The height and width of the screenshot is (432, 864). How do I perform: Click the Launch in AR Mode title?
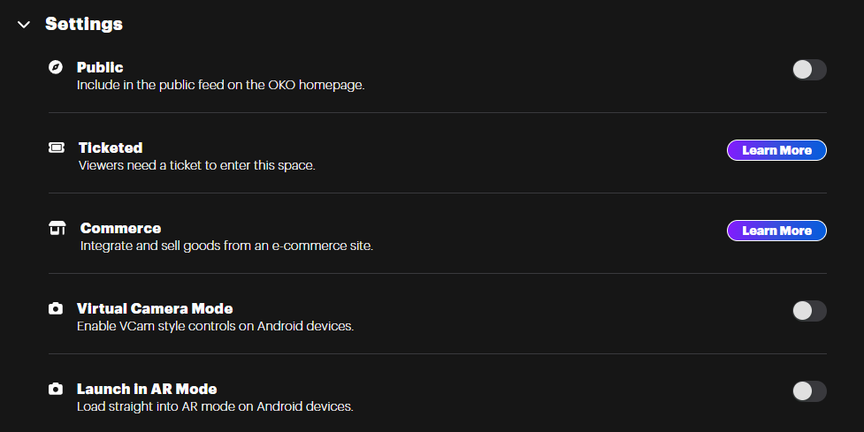(147, 389)
